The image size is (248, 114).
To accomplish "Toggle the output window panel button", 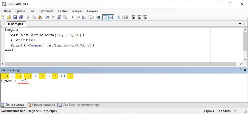I will point(105,17).
